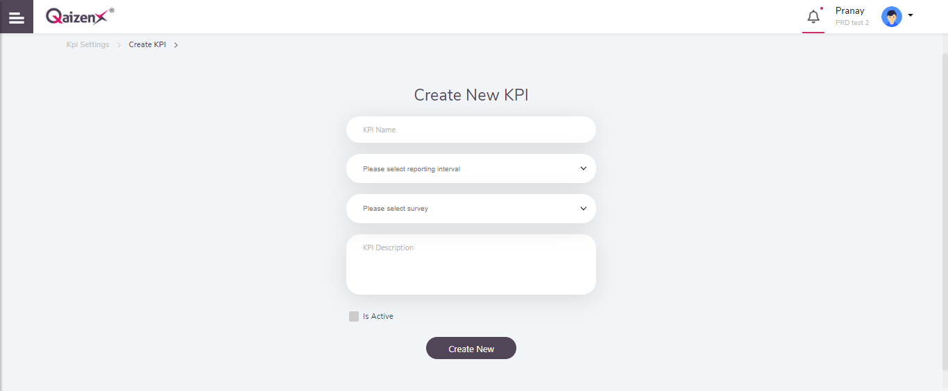Viewport: 948px width, 391px height.
Task: Click the vertical page scrollbar
Action: click(x=944, y=208)
